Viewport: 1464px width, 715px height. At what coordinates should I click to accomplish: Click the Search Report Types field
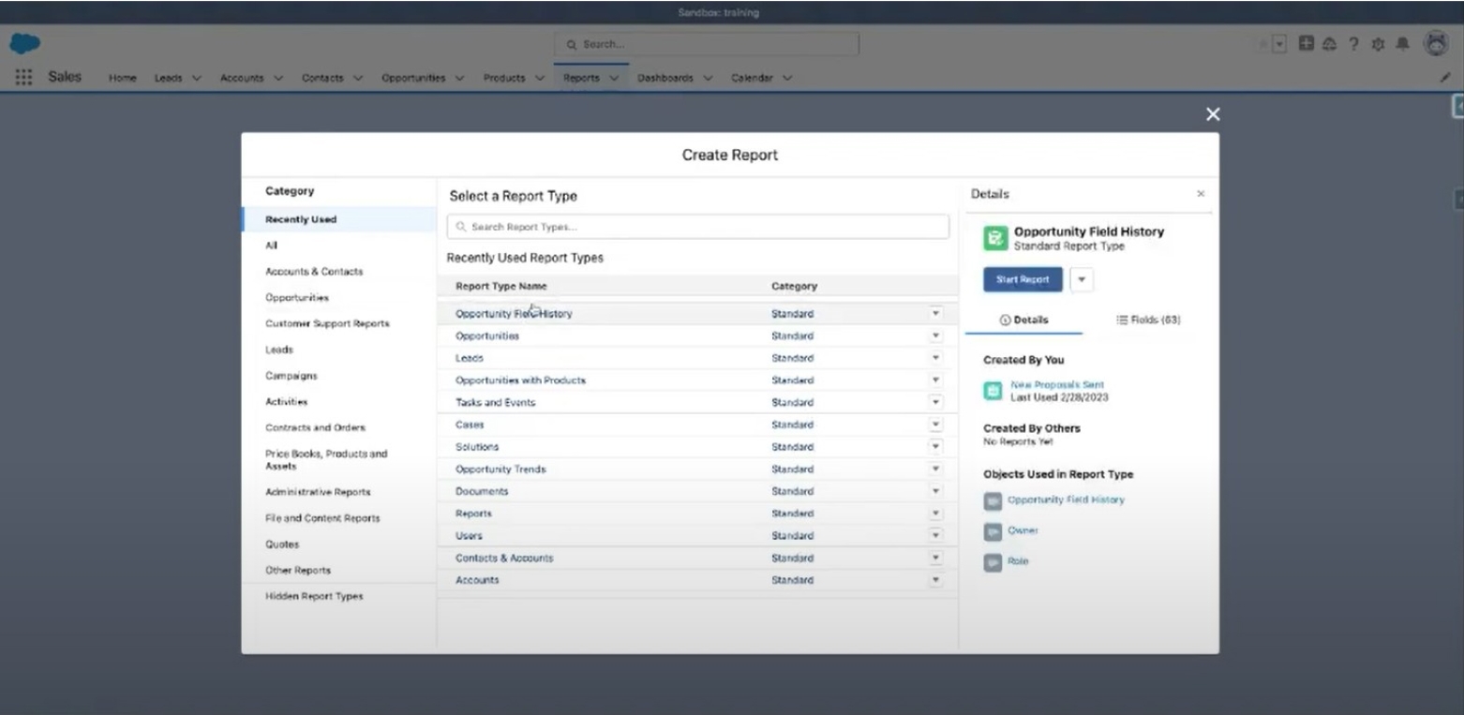coord(697,227)
